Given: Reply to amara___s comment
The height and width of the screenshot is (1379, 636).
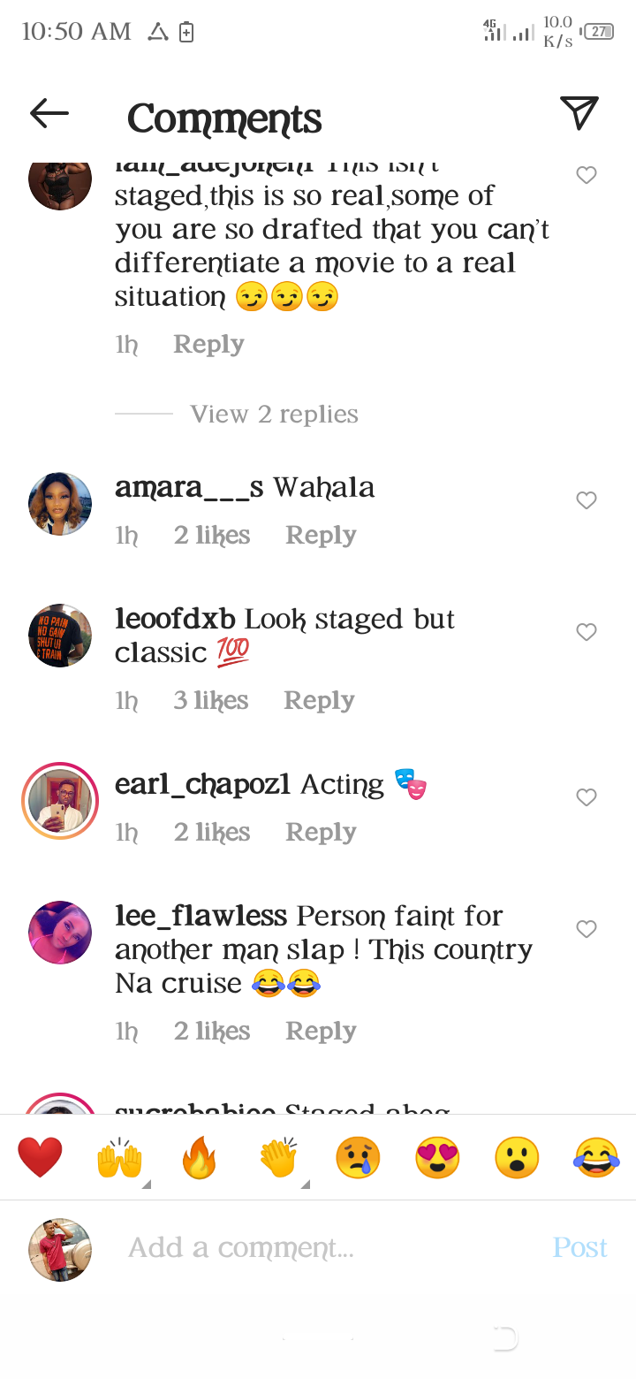Looking at the screenshot, I should [x=321, y=536].
